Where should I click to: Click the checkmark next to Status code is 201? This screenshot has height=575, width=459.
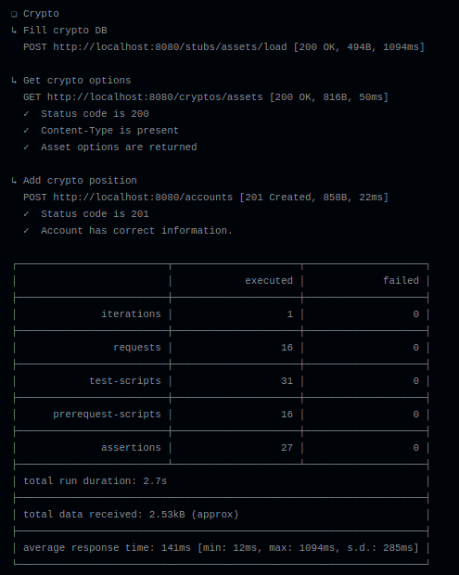[26, 214]
